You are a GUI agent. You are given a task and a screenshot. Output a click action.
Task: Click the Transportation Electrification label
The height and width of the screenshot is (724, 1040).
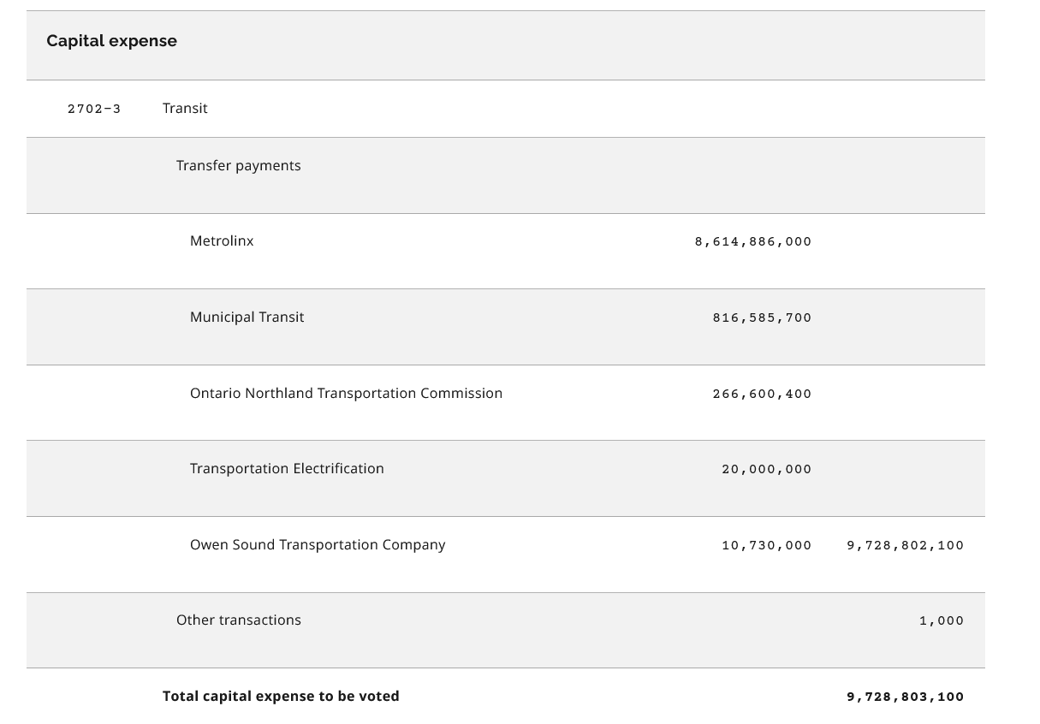(287, 469)
